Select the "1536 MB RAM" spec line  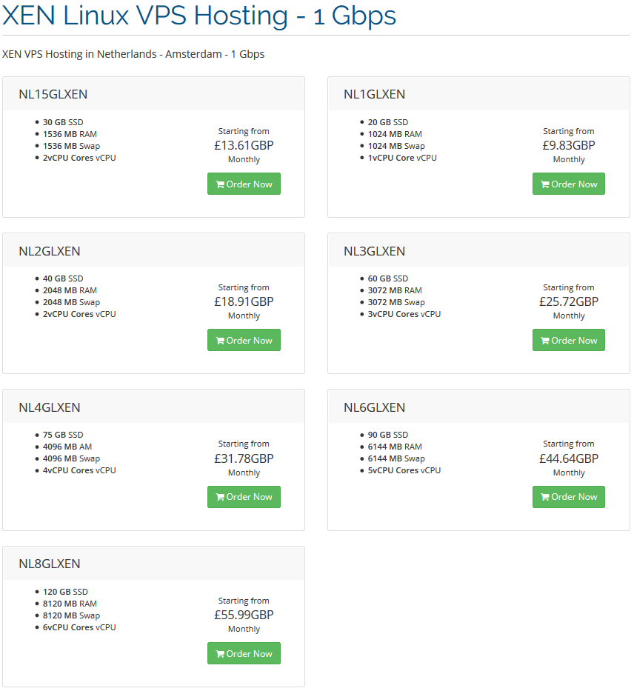70,134
